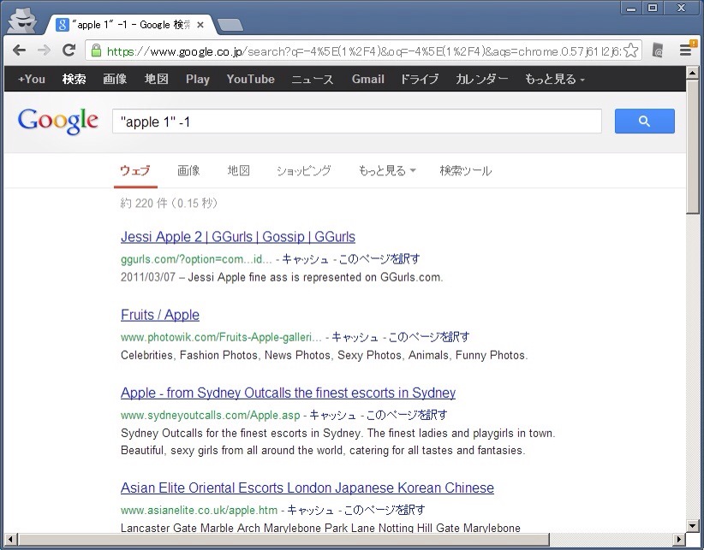Open Asian Elite Oriental Escorts result
This screenshot has height=550, width=704.
coord(307,488)
